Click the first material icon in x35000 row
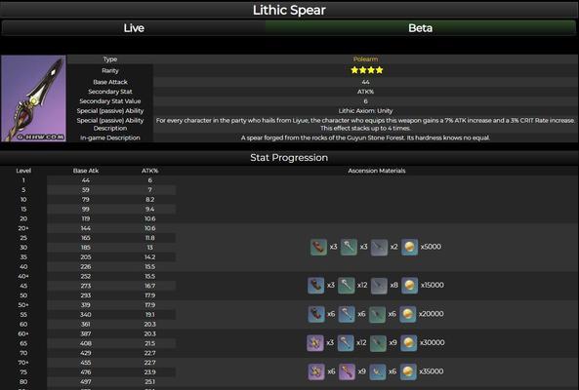Viewport: 579px width, 390px height. tap(316, 371)
